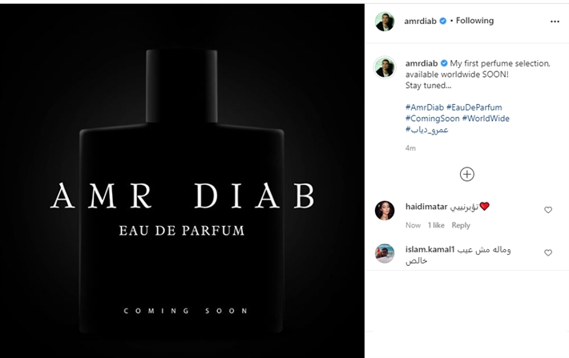Open the Arabic عمرو_دياب hashtag
This screenshot has height=358, width=569.
[x=426, y=130]
